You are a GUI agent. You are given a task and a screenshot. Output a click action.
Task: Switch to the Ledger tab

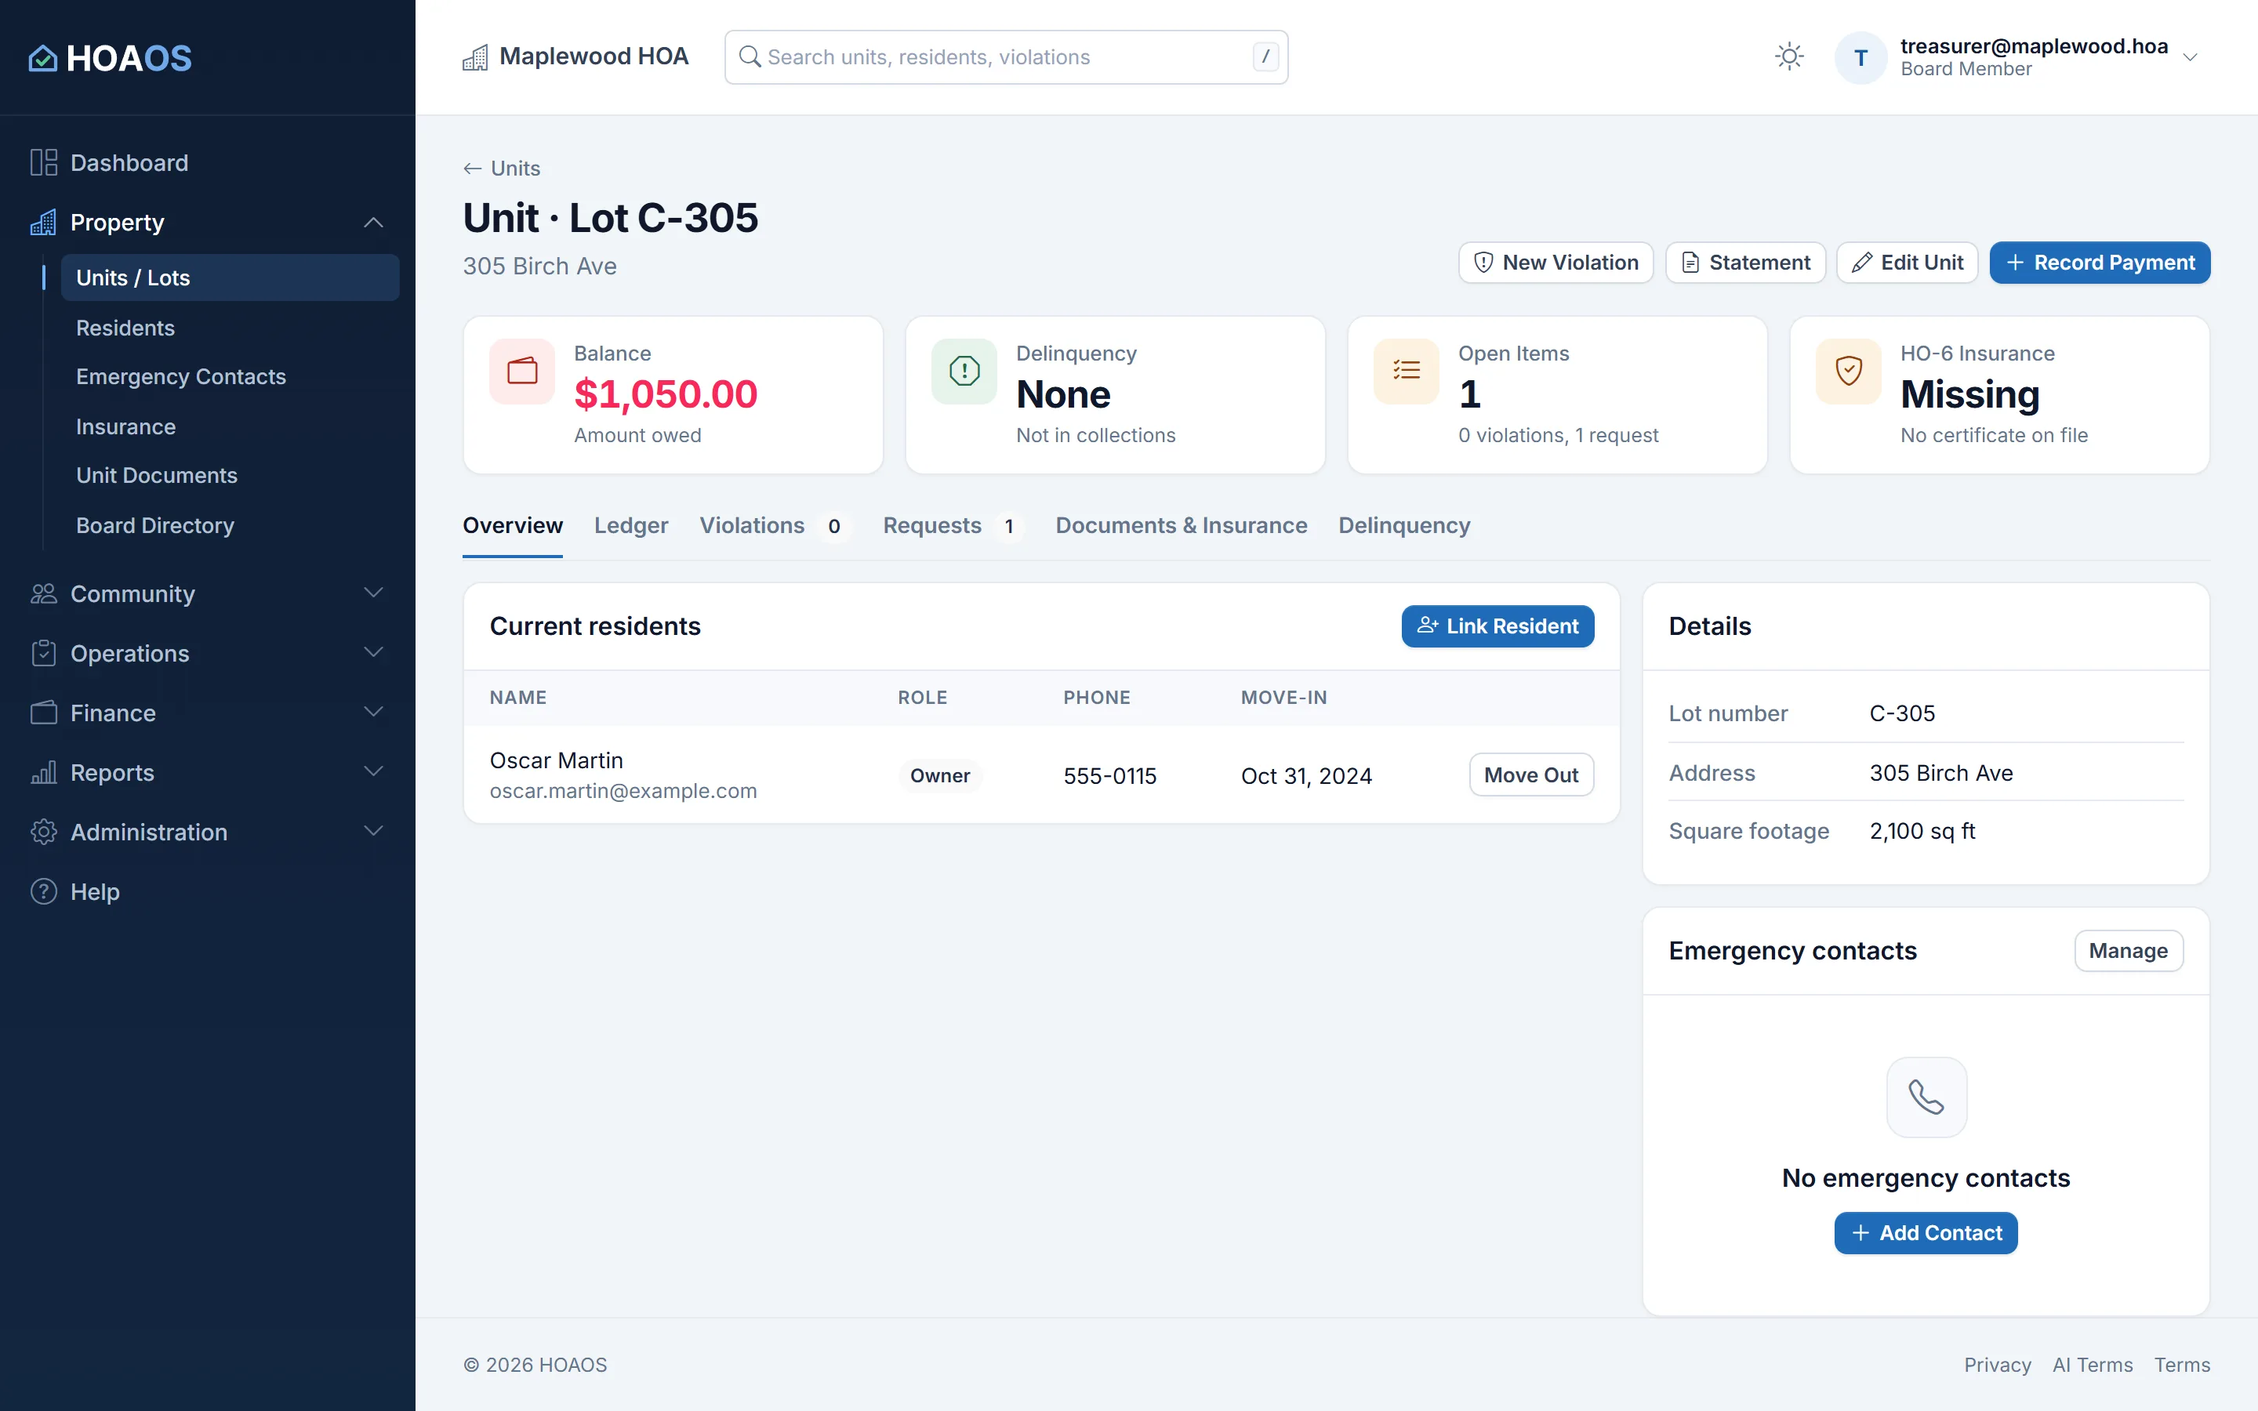click(630, 525)
